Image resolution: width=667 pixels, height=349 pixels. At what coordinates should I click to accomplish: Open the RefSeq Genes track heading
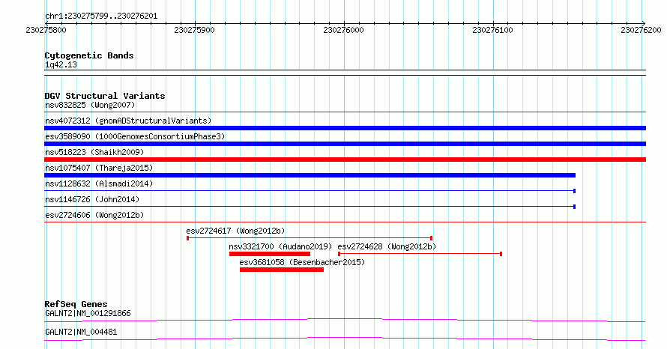point(76,304)
